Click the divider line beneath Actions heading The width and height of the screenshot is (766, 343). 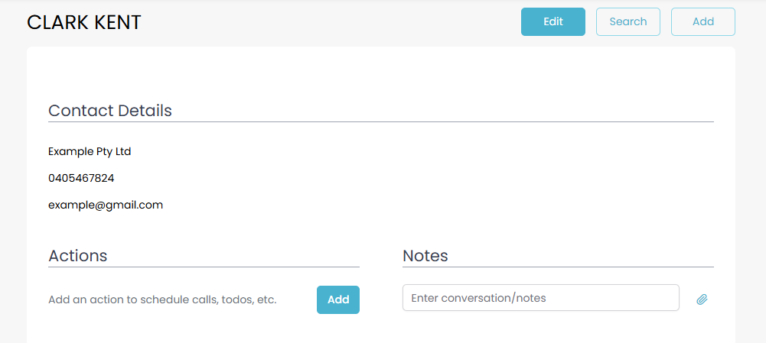tap(204, 267)
